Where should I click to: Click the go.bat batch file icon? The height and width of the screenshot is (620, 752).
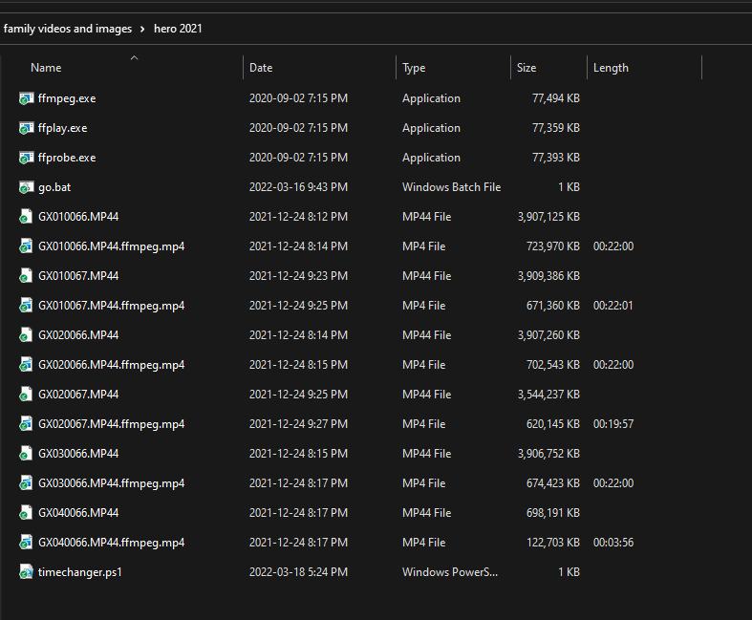[x=26, y=187]
